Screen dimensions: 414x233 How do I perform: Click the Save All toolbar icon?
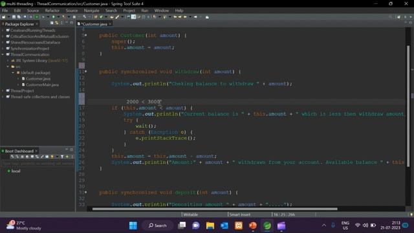[x=19, y=17]
